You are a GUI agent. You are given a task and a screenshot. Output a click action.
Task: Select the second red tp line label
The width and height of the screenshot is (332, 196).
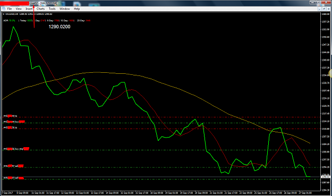point(10,127)
